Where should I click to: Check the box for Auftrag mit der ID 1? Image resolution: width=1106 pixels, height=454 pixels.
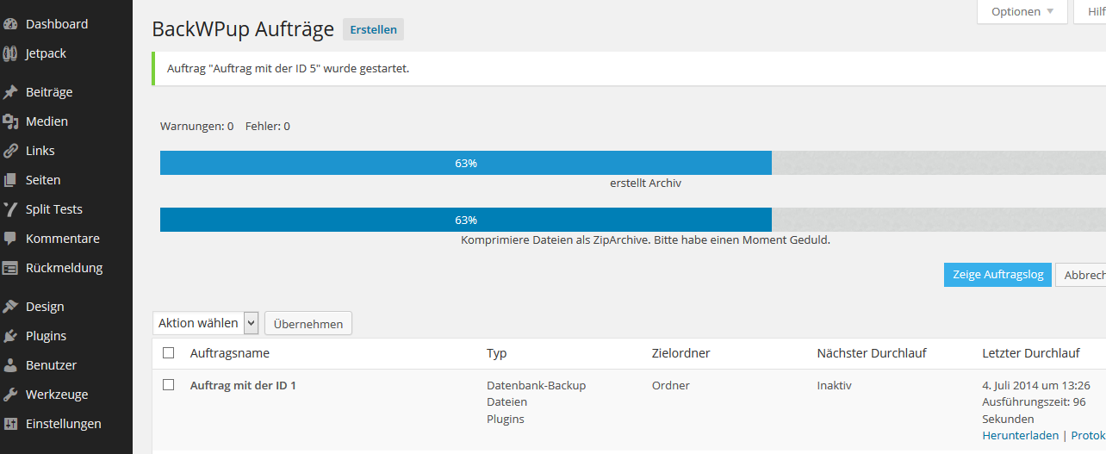169,385
